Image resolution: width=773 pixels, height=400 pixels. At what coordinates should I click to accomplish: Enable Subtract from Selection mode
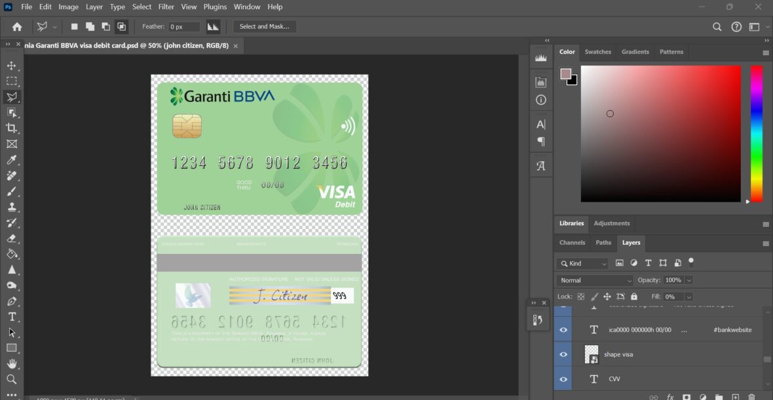(105, 27)
